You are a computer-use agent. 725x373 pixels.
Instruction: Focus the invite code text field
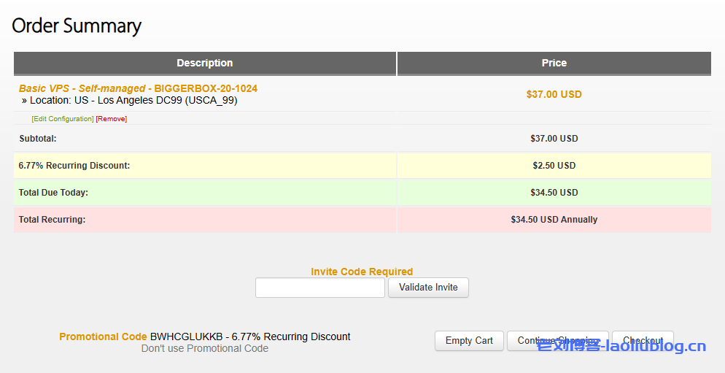pos(319,288)
